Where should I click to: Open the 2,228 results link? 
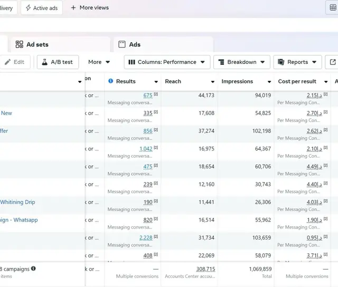point(146,238)
